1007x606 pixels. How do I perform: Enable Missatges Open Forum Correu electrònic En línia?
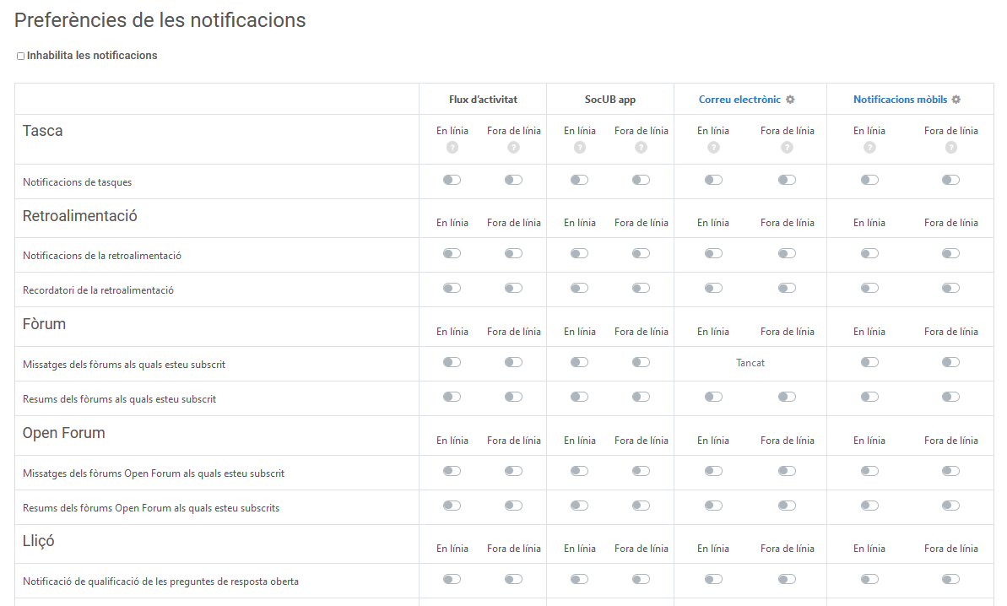pos(713,471)
